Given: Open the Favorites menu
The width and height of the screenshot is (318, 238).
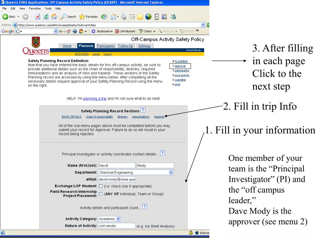Looking at the screenshot, I should click(x=35, y=8).
